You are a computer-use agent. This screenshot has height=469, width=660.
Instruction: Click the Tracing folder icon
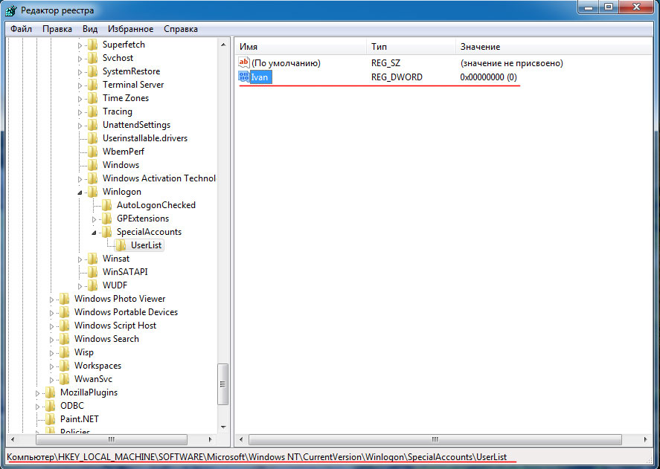click(92, 111)
